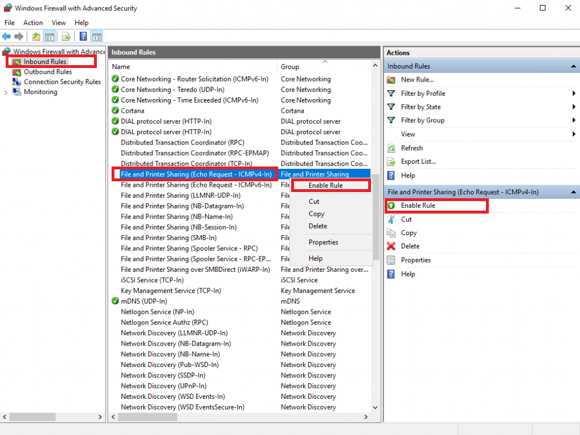Click the Monitoring tree icon
Viewport: 580px width, 435px height.
tap(16, 92)
